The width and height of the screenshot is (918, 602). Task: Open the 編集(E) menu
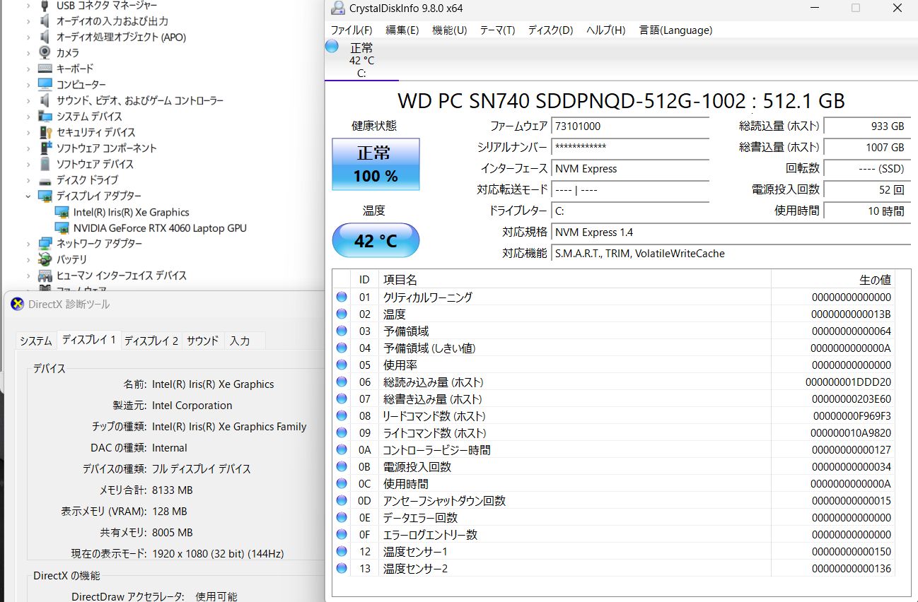pyautogui.click(x=402, y=30)
